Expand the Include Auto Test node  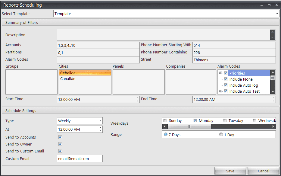(220, 91)
